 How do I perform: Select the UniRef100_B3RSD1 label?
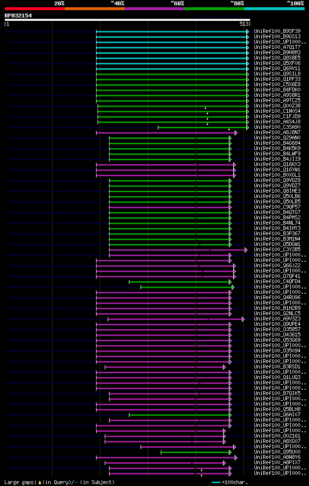coord(277,366)
